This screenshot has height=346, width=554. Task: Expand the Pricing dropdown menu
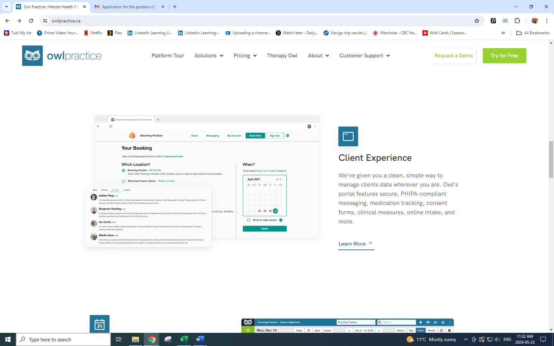click(245, 56)
